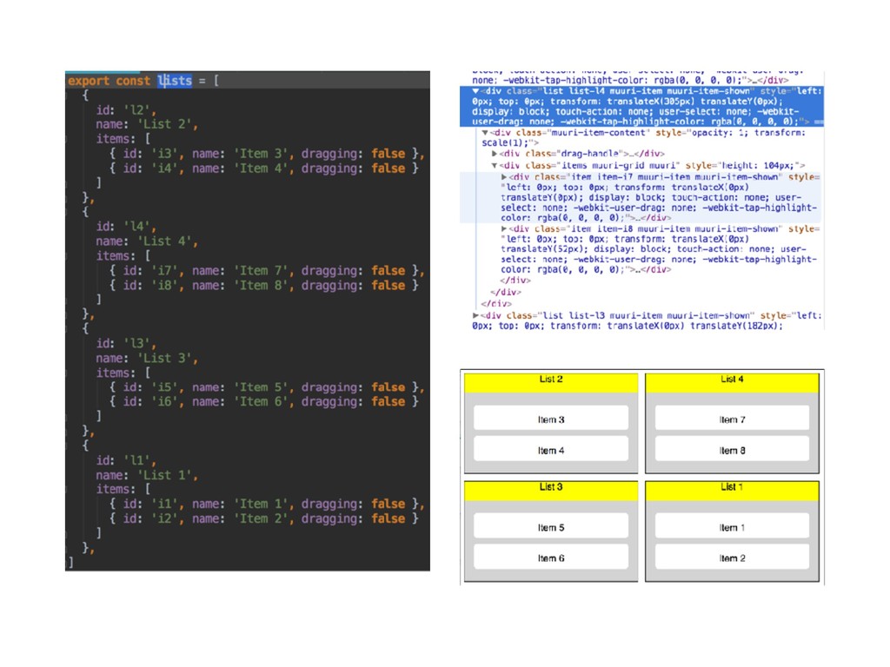Click 'false' on the Item 2 code line

[389, 518]
